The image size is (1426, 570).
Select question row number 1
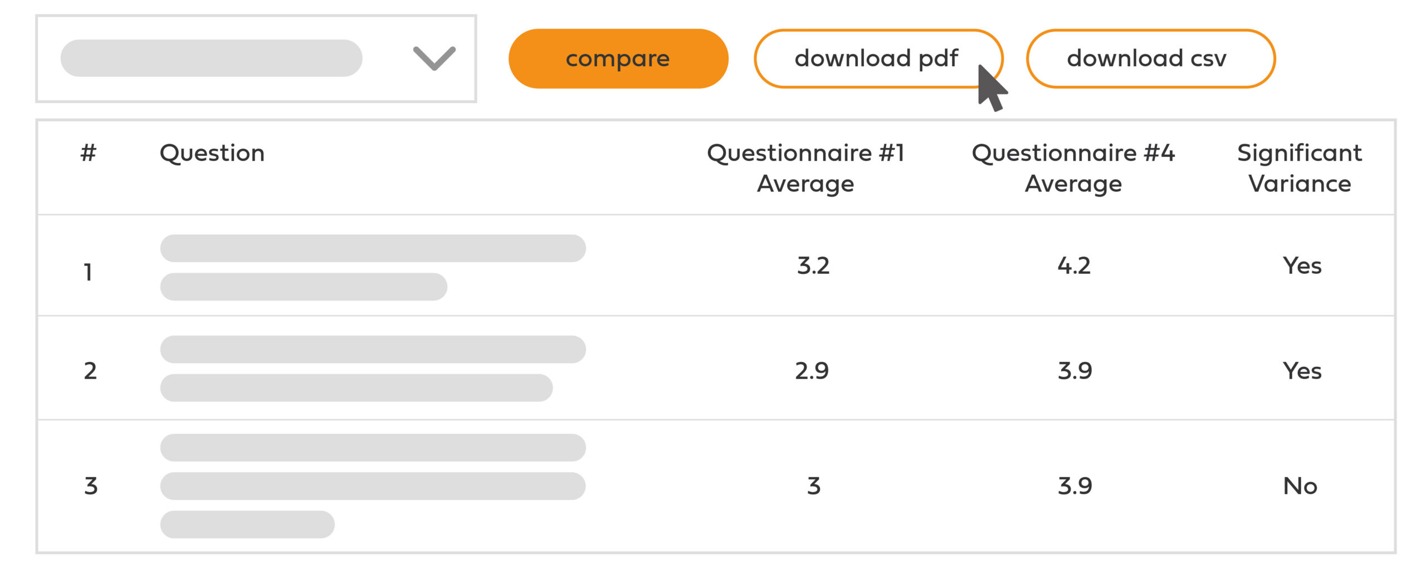(88, 272)
